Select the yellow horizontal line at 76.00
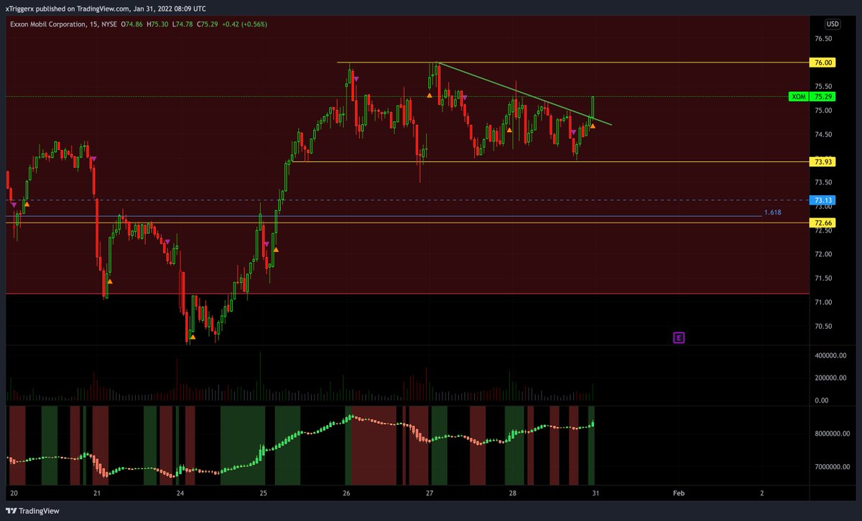 pos(573,62)
